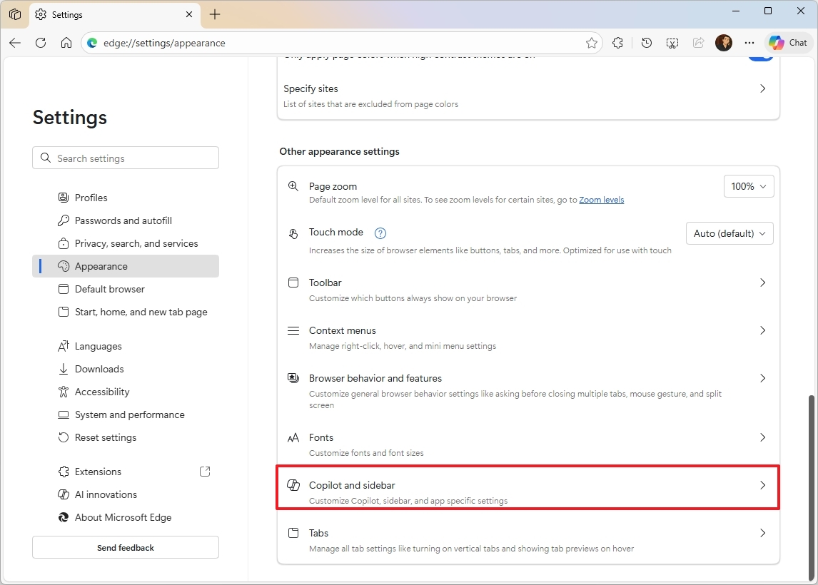The image size is (818, 585).
Task: Open the Share menu icon
Action: coord(697,43)
